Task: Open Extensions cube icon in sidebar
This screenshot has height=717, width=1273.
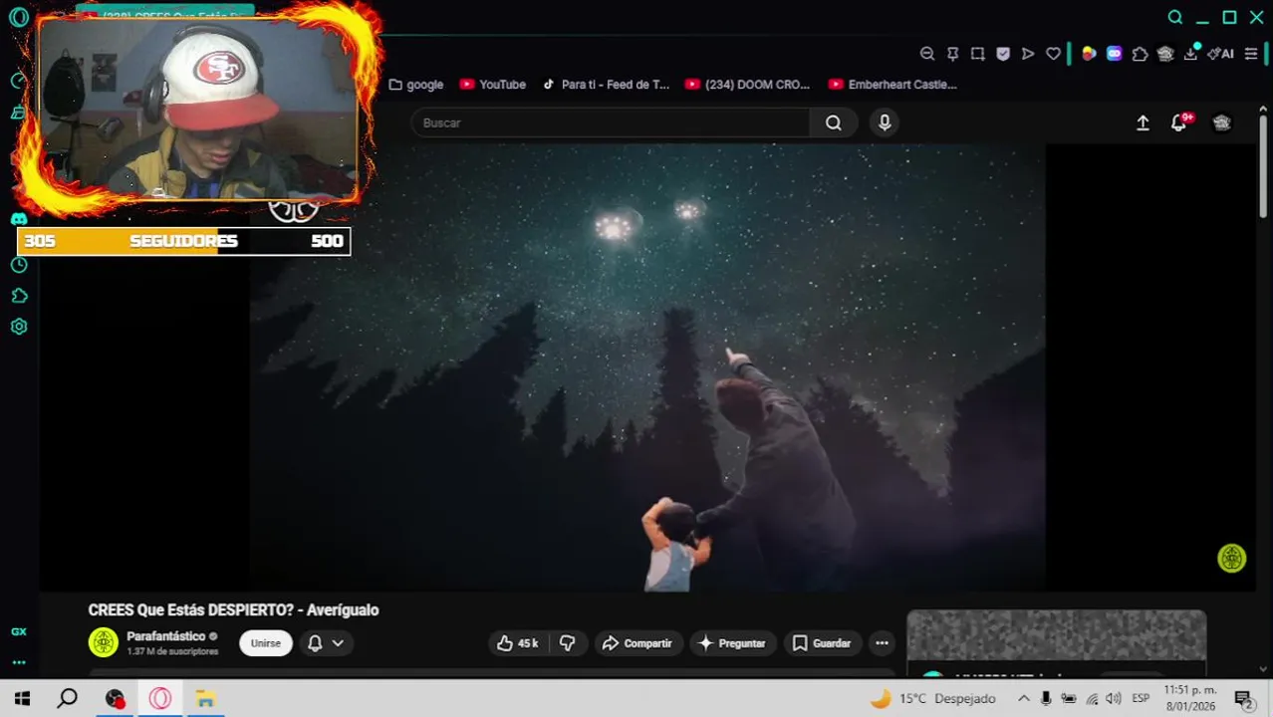Action: click(x=18, y=296)
